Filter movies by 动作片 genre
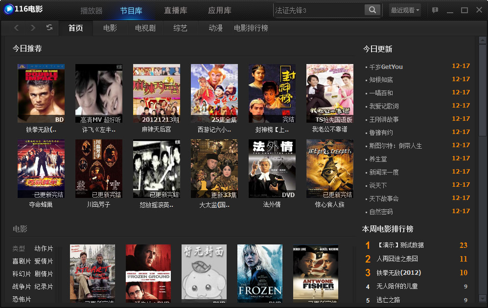This screenshot has height=308, width=488. coord(44,248)
